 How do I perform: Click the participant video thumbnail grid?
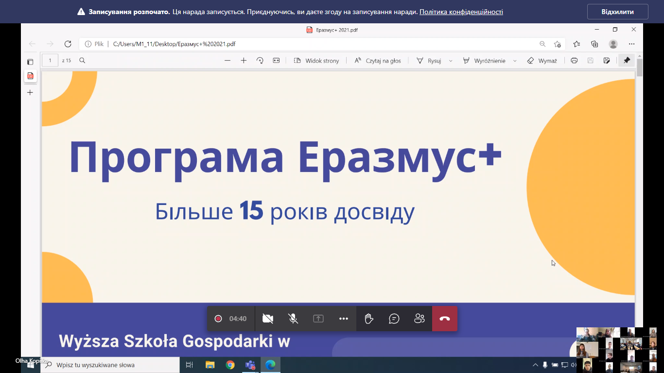(x=617, y=350)
